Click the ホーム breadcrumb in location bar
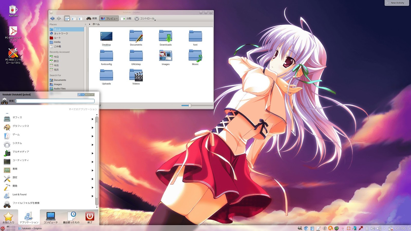The width and height of the screenshot is (411, 231). (x=96, y=24)
